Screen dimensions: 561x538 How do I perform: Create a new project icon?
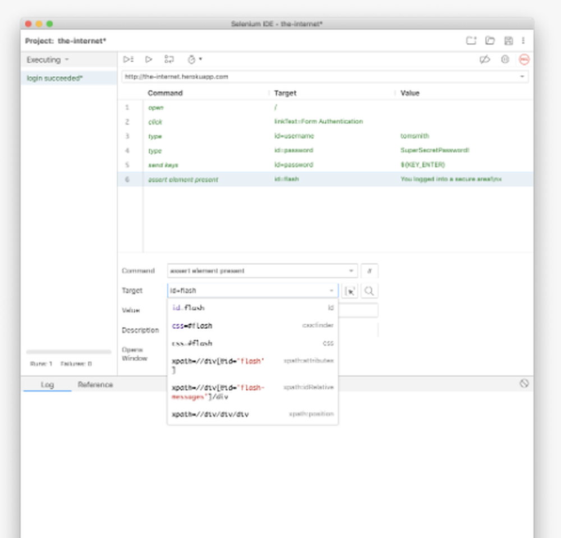coord(471,40)
